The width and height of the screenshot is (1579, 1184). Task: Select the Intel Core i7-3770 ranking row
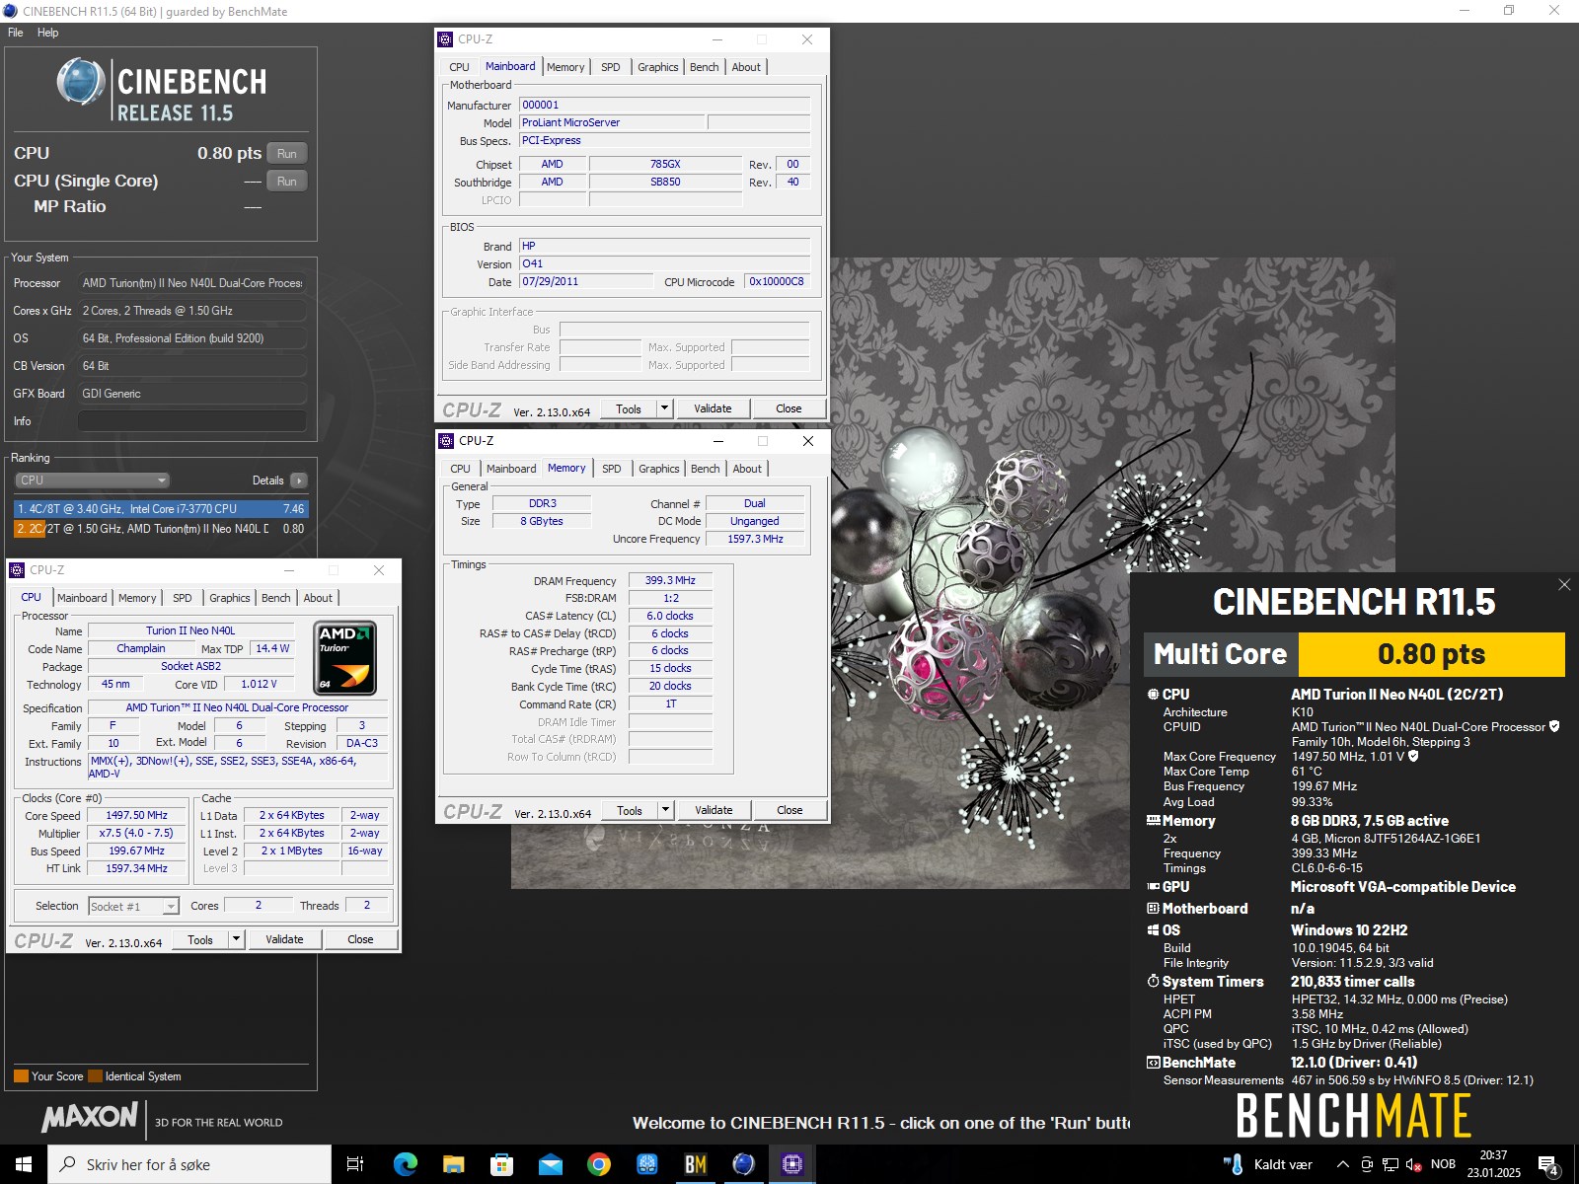pos(161,509)
